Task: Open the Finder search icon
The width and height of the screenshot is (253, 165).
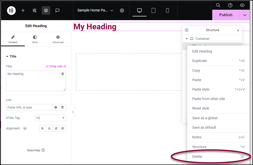Action: [x=218, y=5]
